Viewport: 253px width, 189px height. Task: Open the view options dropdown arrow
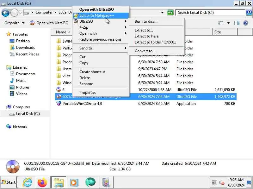(x=228, y=23)
